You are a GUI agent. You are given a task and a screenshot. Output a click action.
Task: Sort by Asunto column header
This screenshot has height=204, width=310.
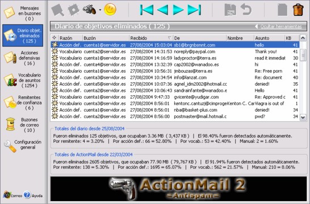[269, 38]
